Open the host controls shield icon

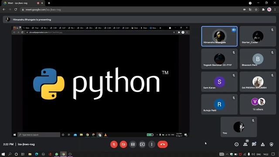(x=271, y=144)
